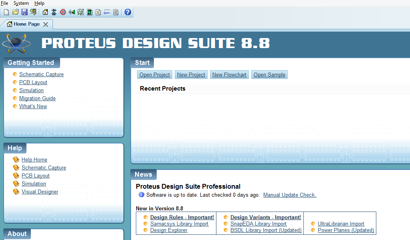Open the File menu
Viewport: 410px width, 240px height.
coord(4,3)
